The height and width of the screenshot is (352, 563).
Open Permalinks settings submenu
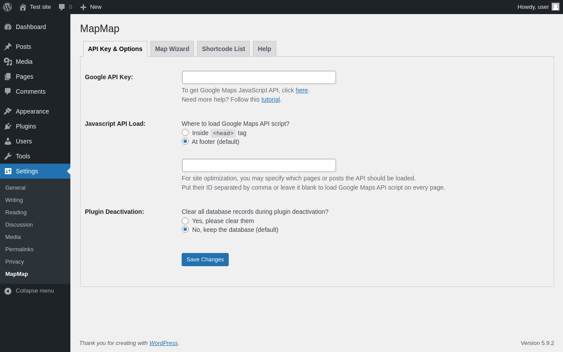tap(19, 249)
